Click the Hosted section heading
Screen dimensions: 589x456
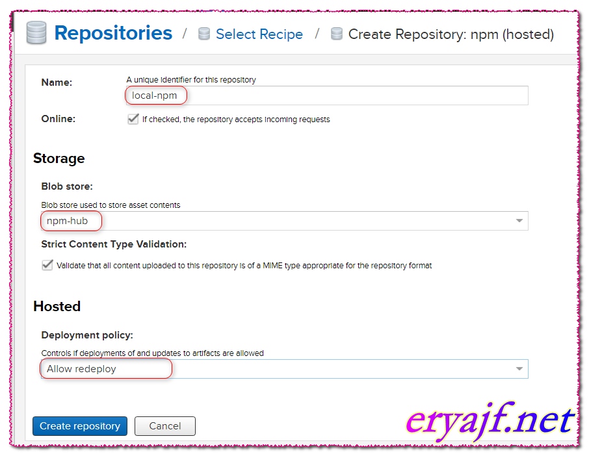click(x=57, y=306)
